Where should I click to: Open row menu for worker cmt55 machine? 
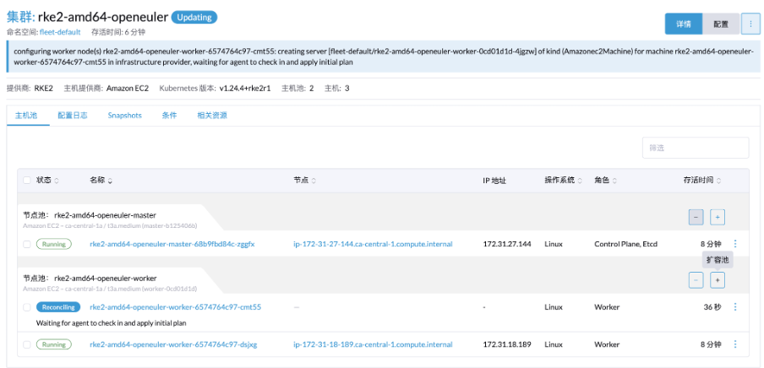click(x=735, y=307)
